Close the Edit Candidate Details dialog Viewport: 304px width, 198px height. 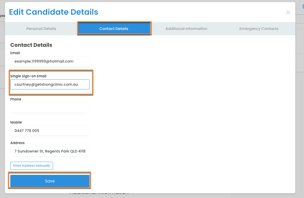[288, 12]
